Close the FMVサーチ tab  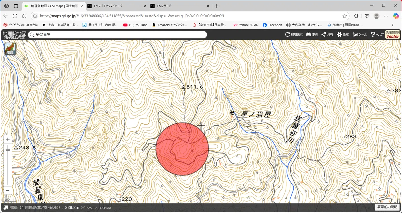click(x=208, y=6)
